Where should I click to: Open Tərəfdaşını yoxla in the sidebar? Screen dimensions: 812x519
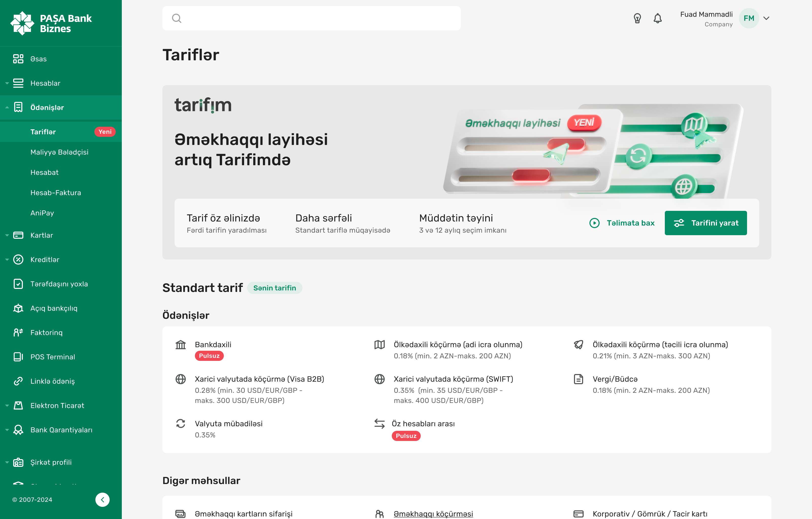pyautogui.click(x=59, y=284)
